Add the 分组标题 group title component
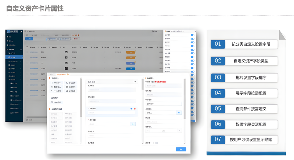 pos(56,102)
